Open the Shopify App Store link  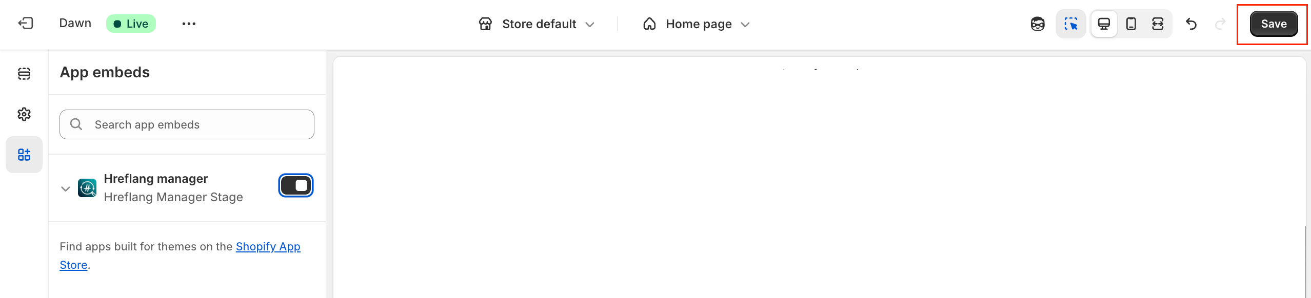click(x=268, y=246)
